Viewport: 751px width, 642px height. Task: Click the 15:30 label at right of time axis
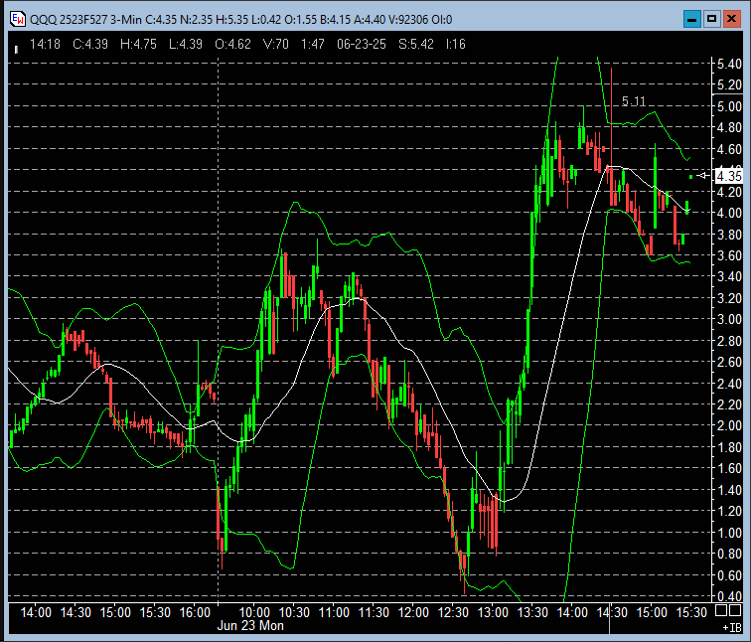click(x=691, y=612)
